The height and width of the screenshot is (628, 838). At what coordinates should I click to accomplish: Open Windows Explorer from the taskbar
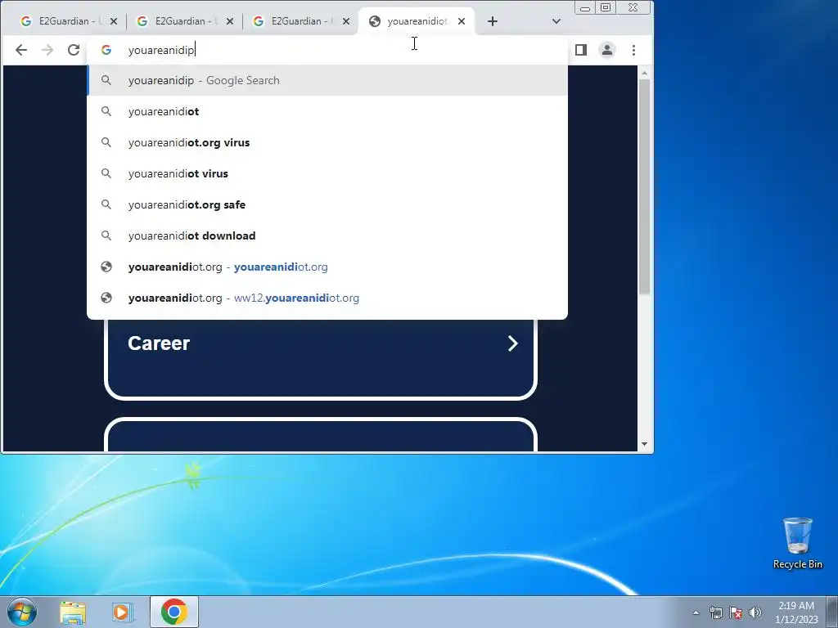pyautogui.click(x=73, y=612)
